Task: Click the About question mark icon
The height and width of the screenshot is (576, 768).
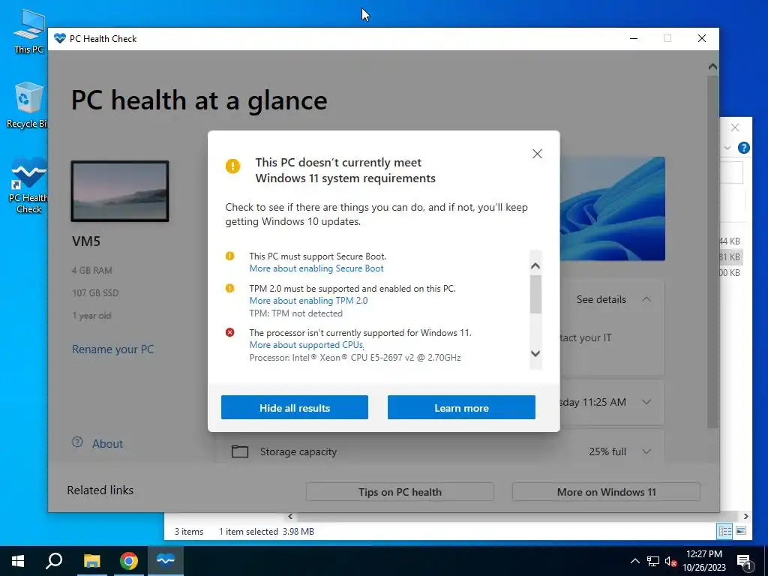Action: (x=77, y=442)
